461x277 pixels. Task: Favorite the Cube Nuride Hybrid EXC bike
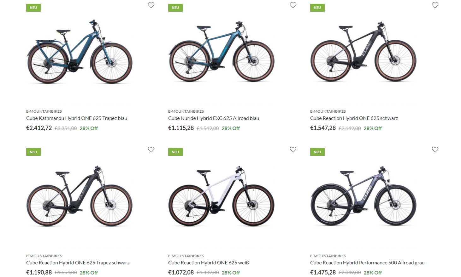point(293,5)
